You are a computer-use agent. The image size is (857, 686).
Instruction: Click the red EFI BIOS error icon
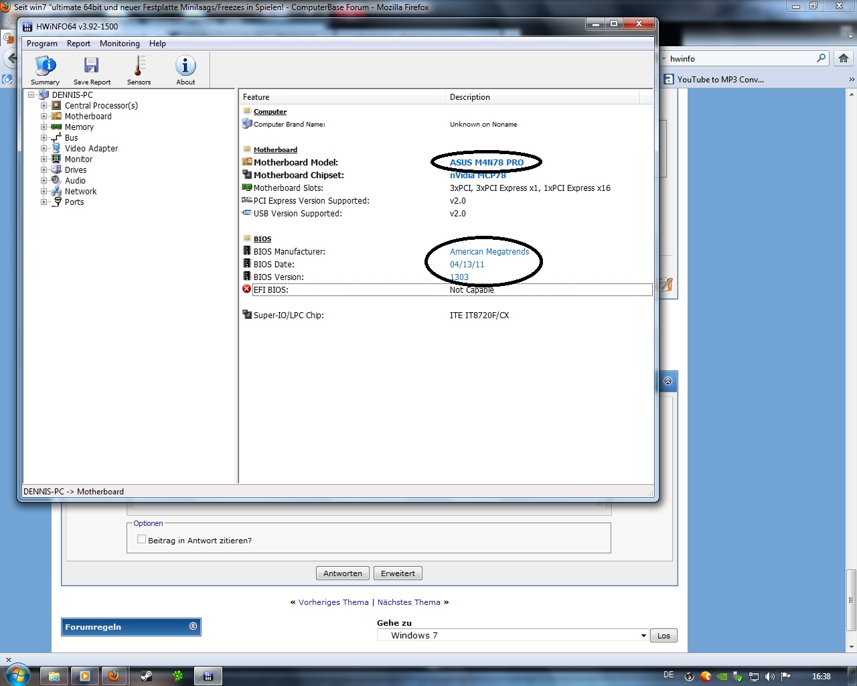pyautogui.click(x=246, y=289)
